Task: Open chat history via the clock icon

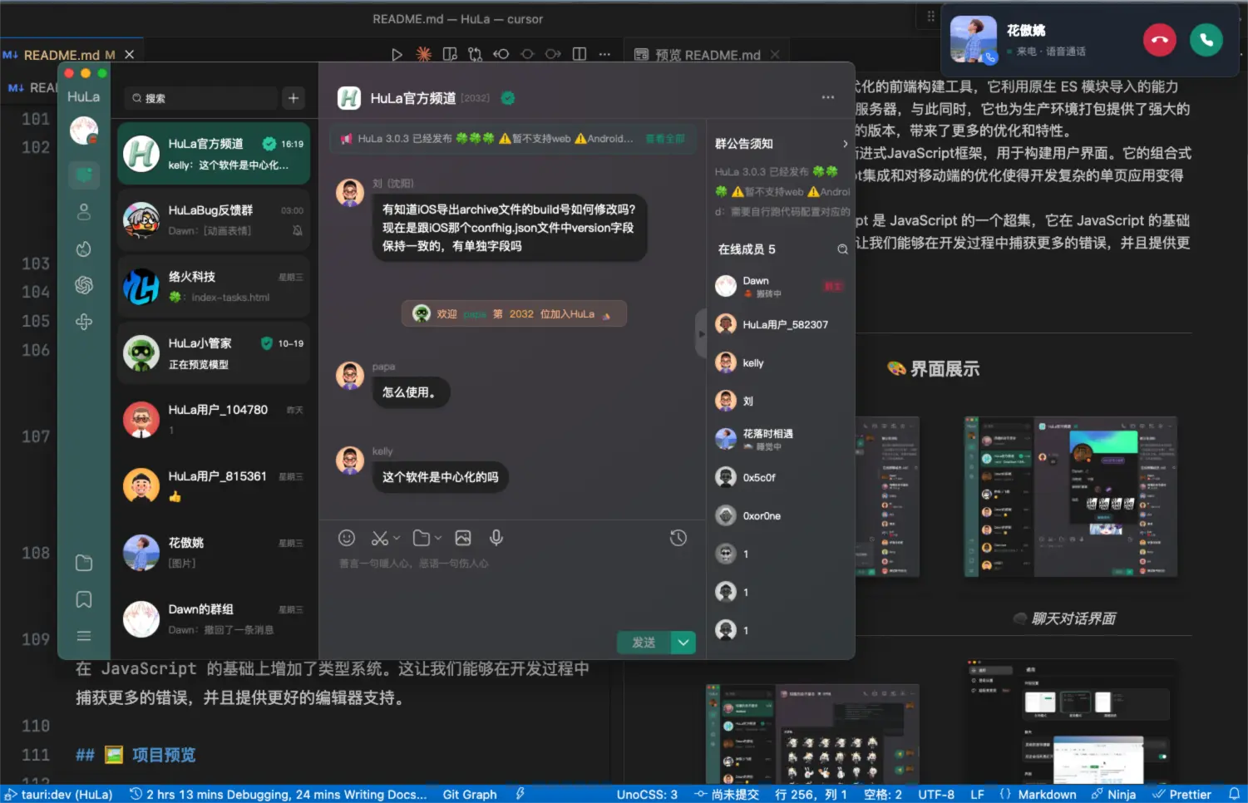Action: [x=678, y=538]
